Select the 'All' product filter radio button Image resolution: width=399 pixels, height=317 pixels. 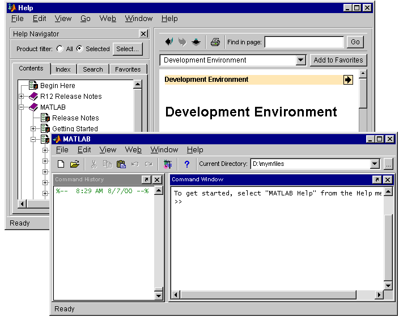[60, 49]
